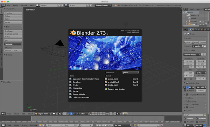This screenshot has height=127, width=210.
Task: Open the Playback menu in timeline
Action: [x=34, y=125]
